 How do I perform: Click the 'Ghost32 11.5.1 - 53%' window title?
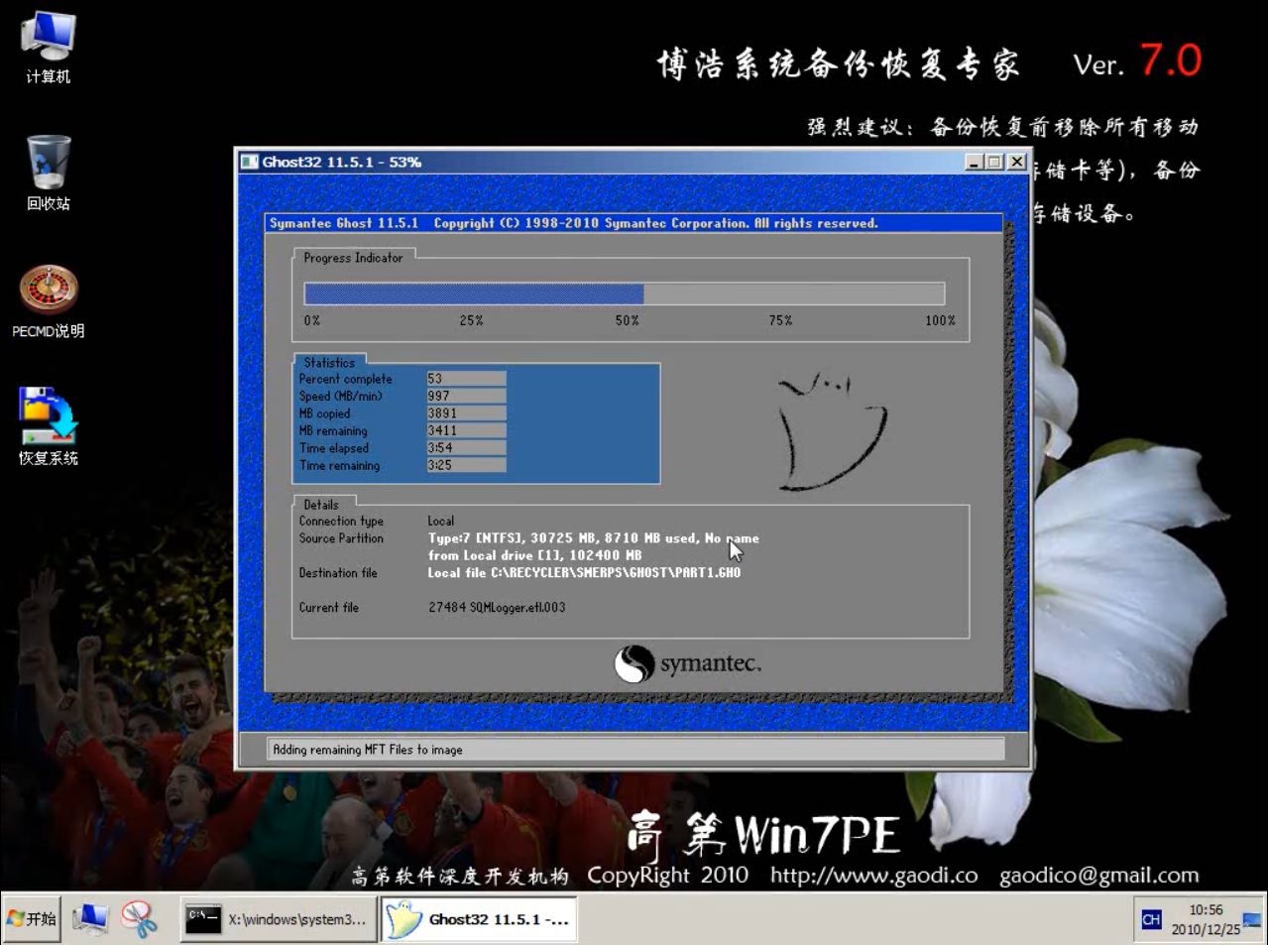[341, 162]
